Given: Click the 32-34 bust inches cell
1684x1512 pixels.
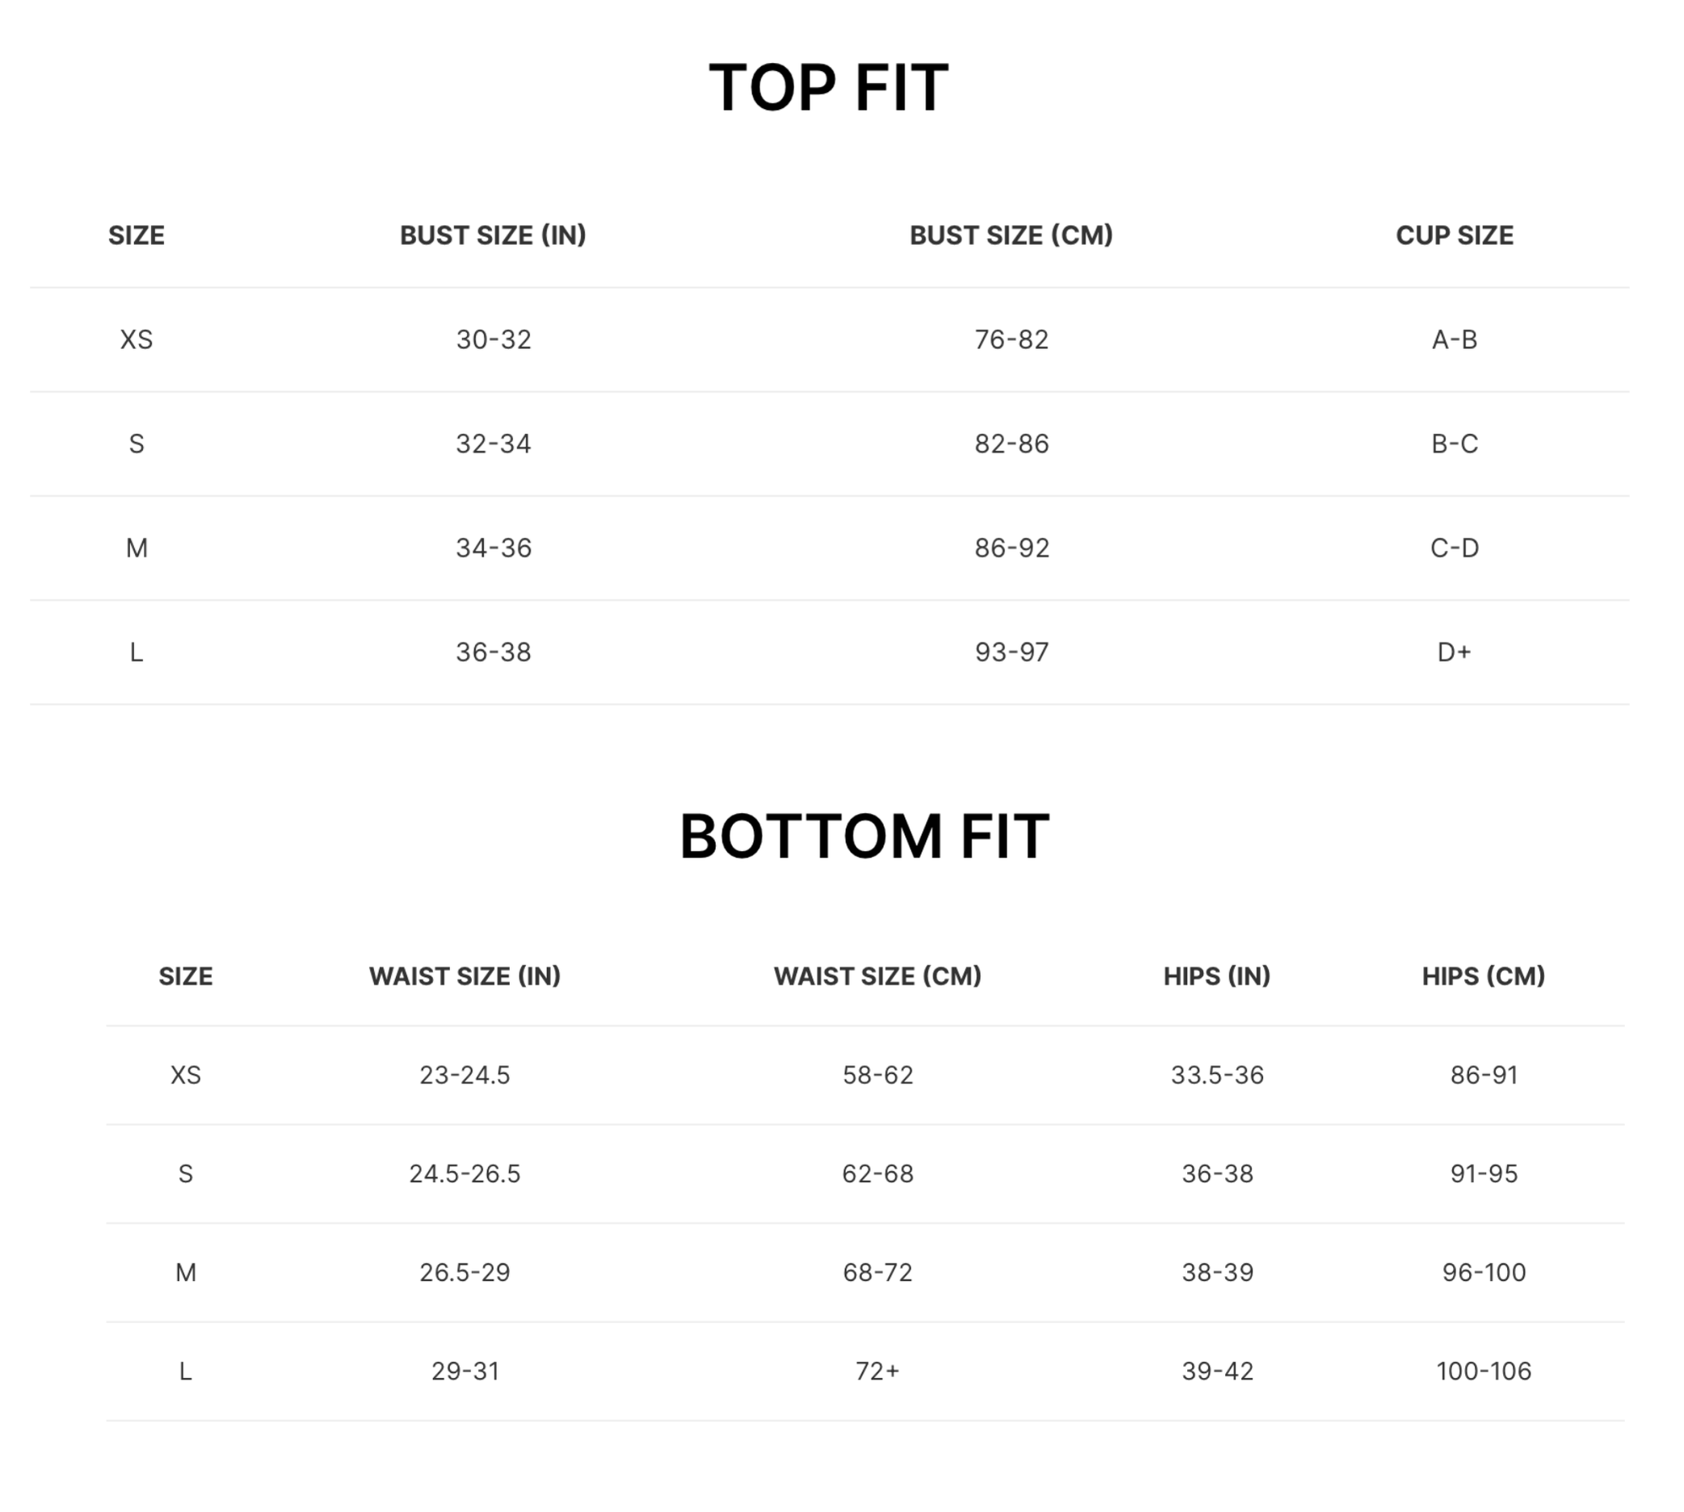Looking at the screenshot, I should point(493,444).
